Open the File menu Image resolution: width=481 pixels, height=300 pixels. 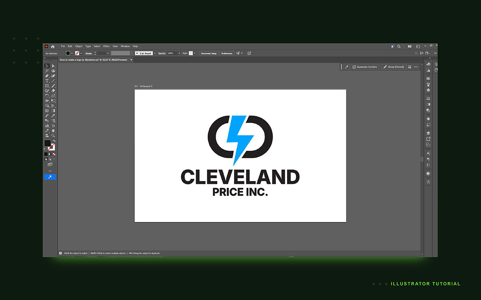(63, 46)
